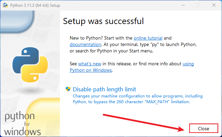Click the Setup was successful heading

point(103,21)
